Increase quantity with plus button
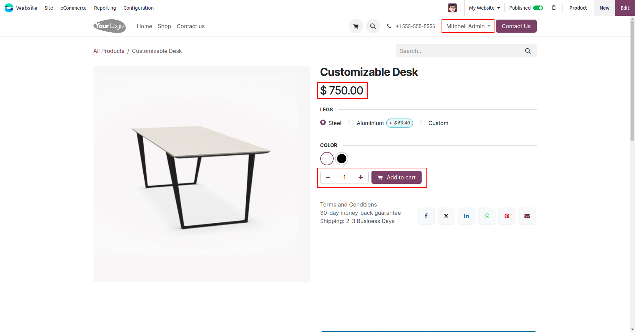Screen dimensions: 635x332 coord(361,177)
